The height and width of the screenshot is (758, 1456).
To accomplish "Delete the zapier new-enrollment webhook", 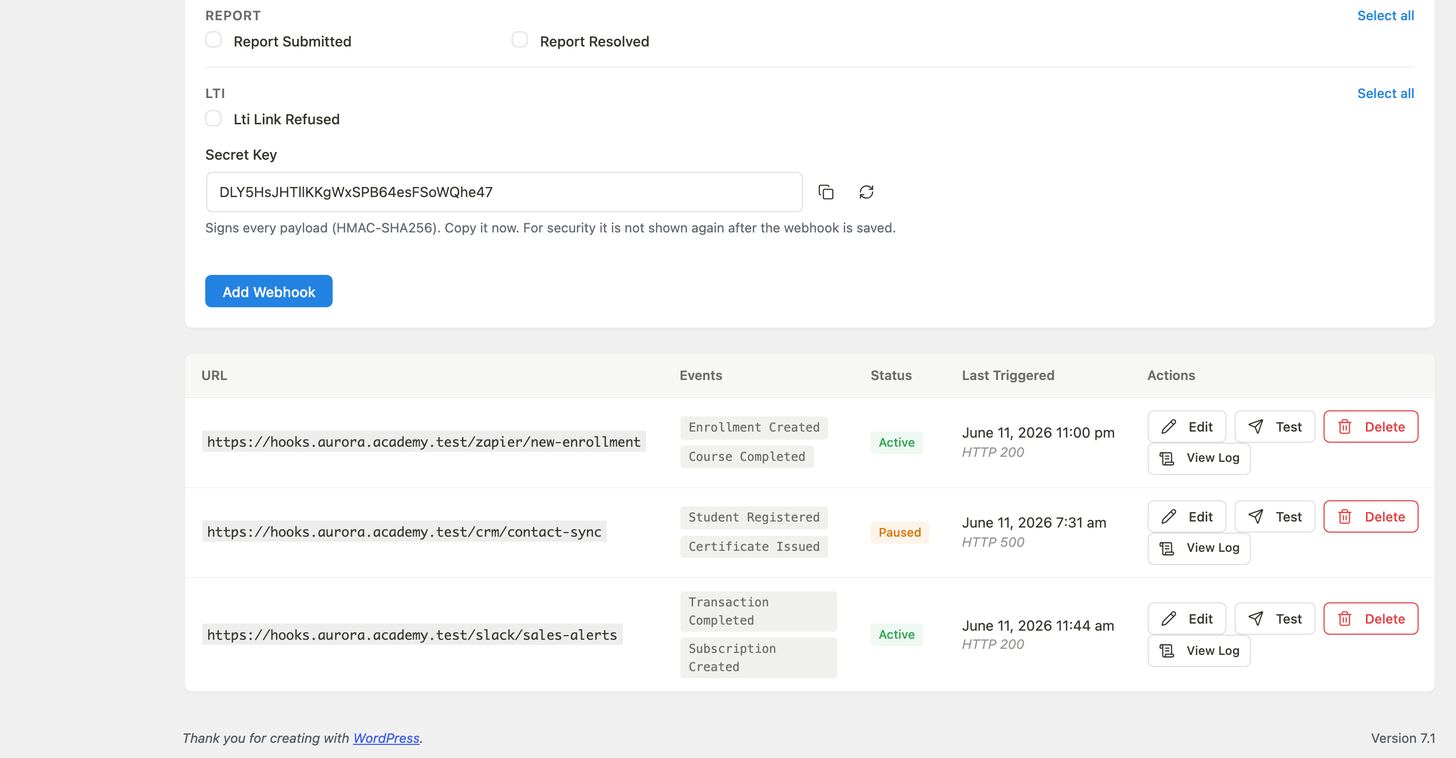I will click(x=1371, y=427).
